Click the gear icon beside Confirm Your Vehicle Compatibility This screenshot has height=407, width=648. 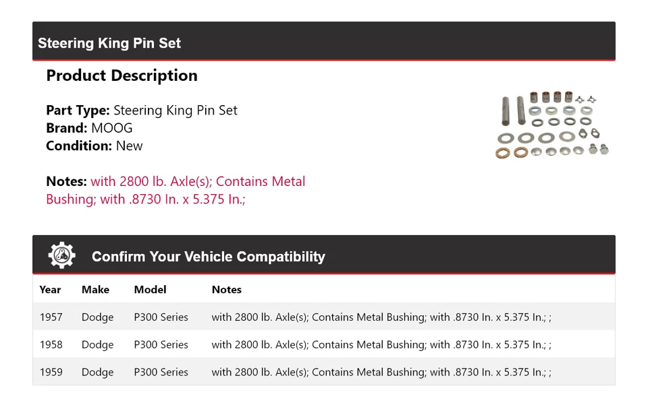61,255
